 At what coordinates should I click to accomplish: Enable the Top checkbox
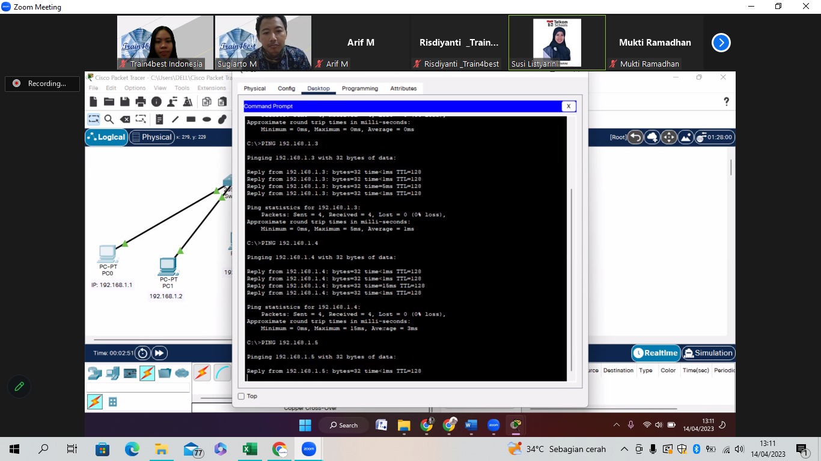(242, 396)
